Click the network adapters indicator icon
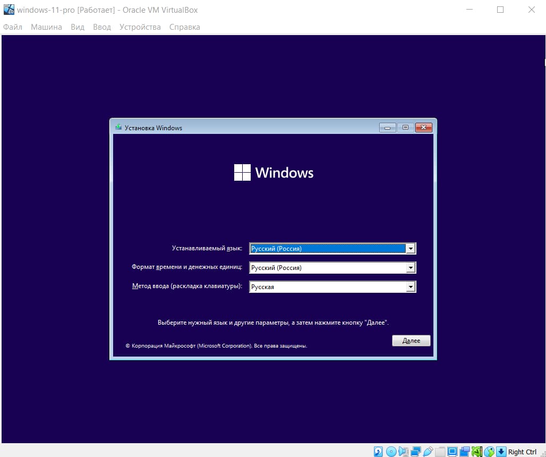546x457 pixels. (416, 452)
